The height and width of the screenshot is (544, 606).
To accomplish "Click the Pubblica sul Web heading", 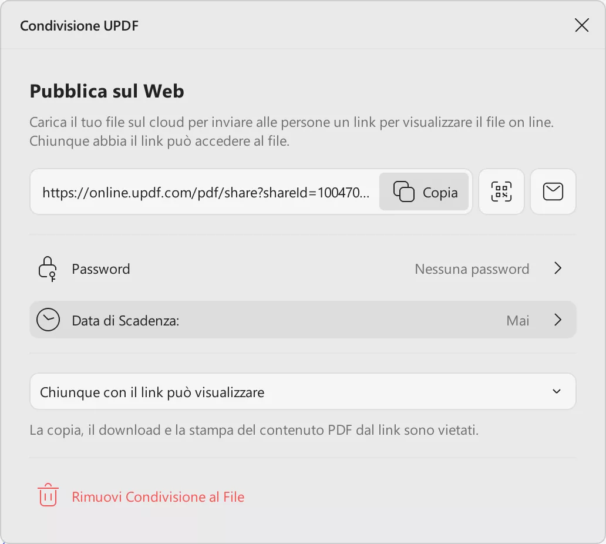I will (106, 91).
